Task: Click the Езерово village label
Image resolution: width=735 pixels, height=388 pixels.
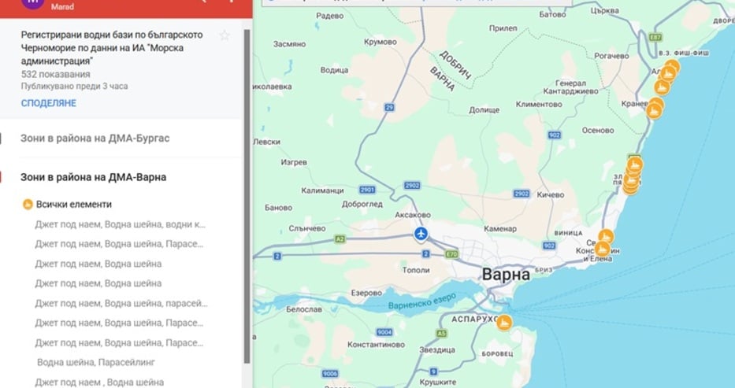Action: 366,293
